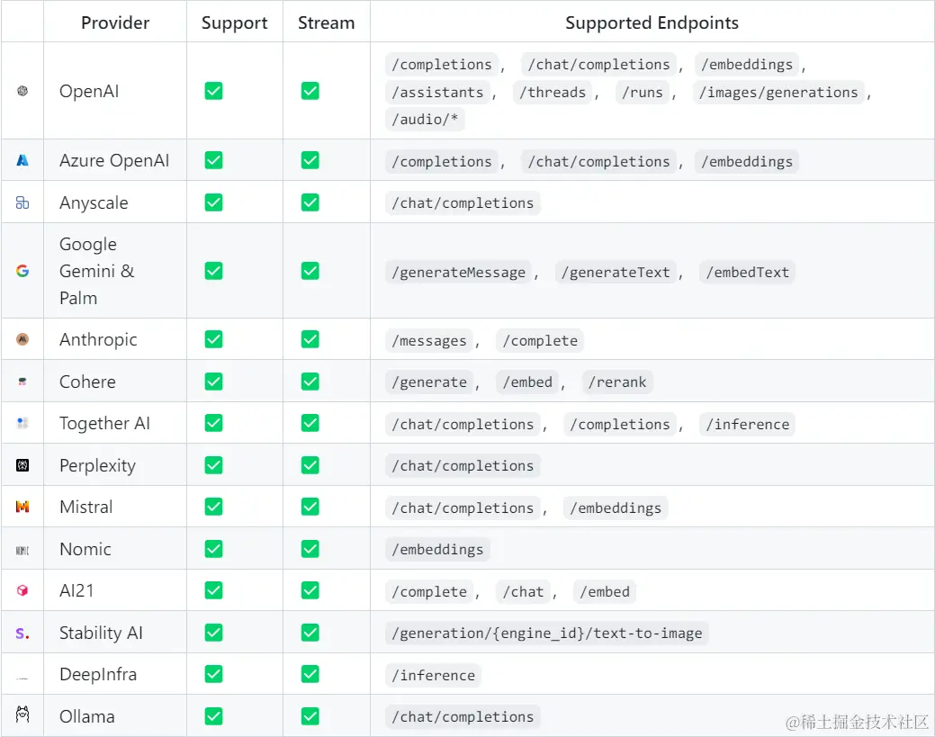Screen dimensions: 935x737
Task: Click the Mistral logo icon
Action: point(22,507)
